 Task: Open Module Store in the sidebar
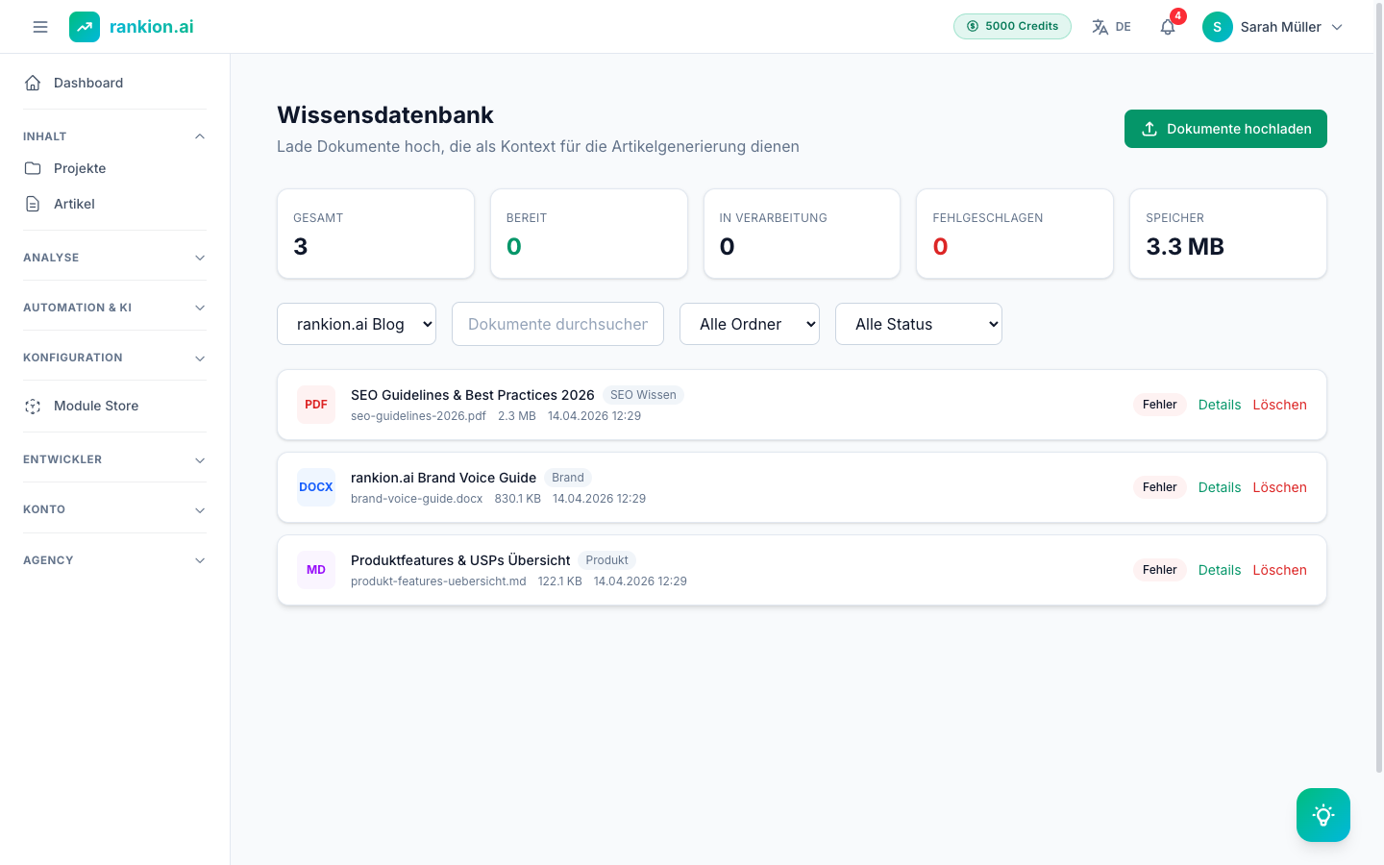point(115,407)
